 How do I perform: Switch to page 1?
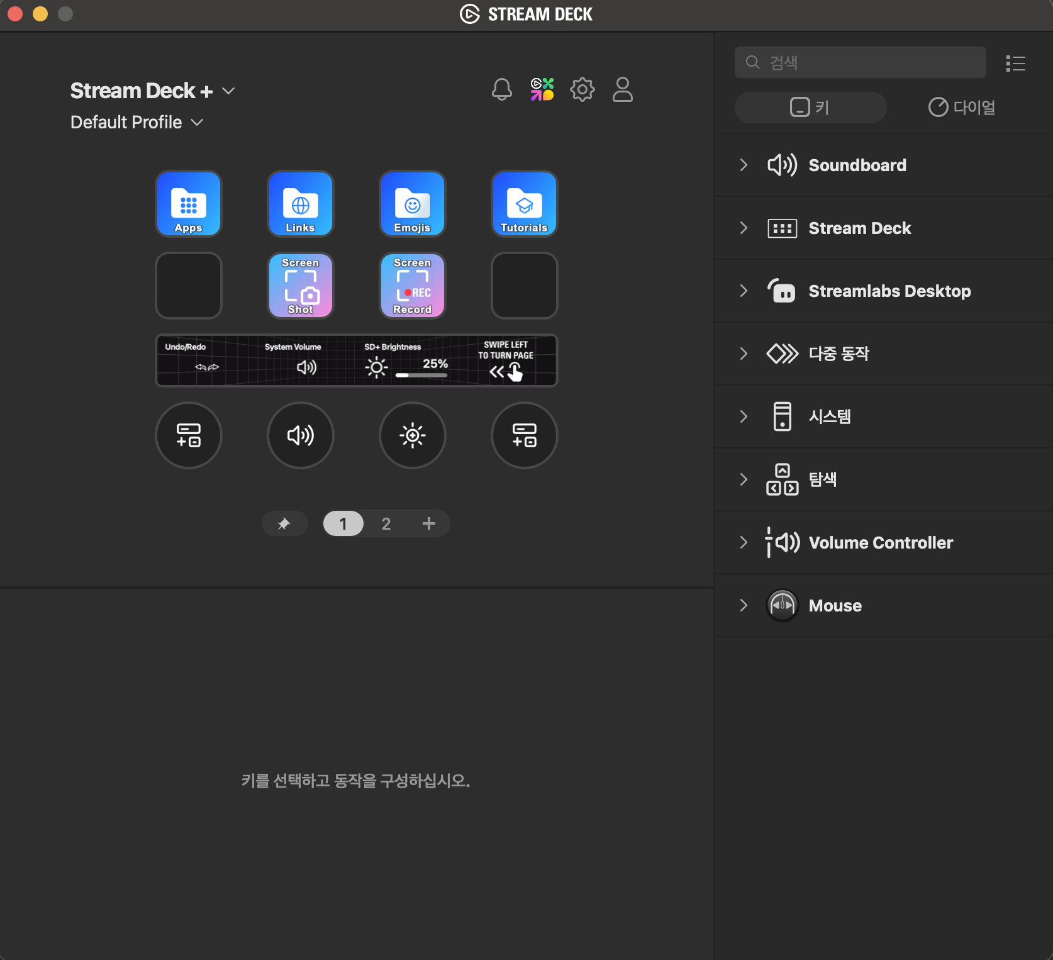(x=343, y=523)
